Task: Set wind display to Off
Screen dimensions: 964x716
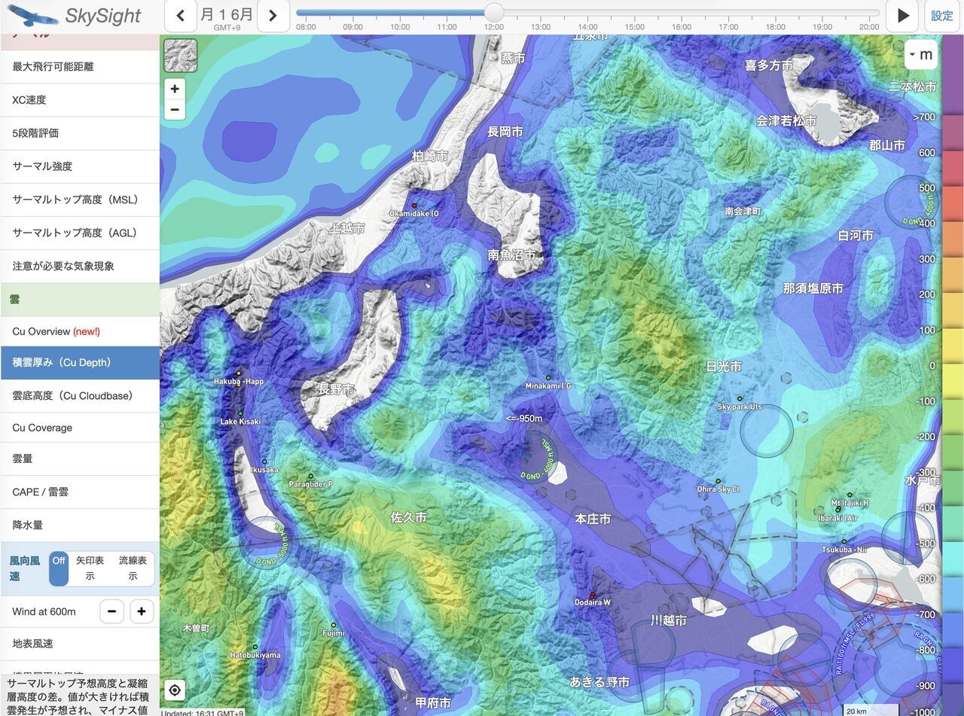Action: tap(59, 568)
